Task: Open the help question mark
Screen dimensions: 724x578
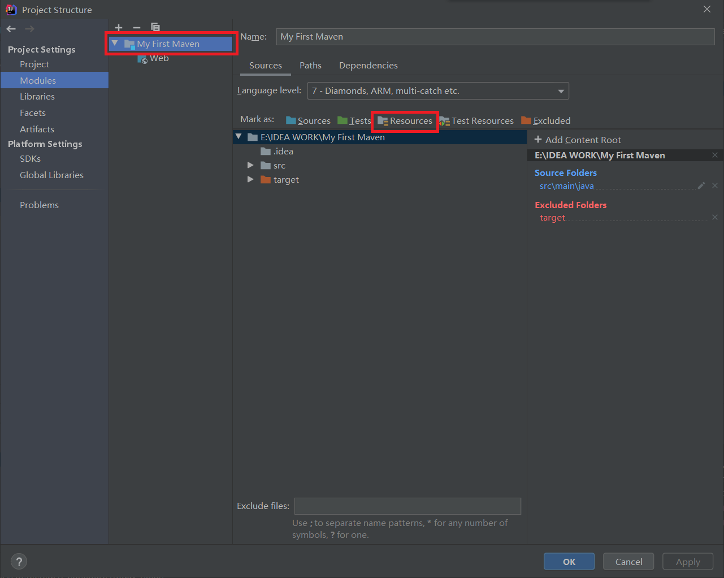Action: coord(19,562)
